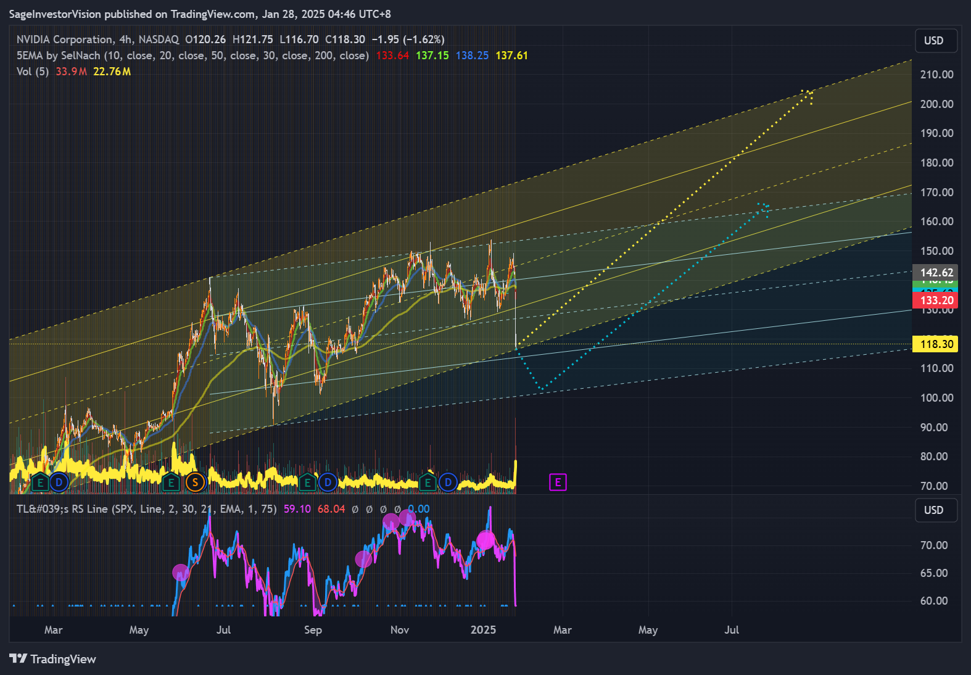Click the yellow 137.61 EMA value
This screenshot has height=675, width=971.
pyautogui.click(x=511, y=56)
